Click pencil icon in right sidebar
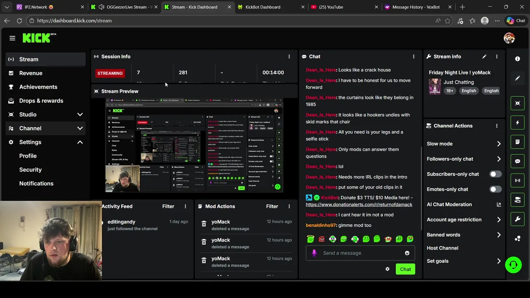Screen dimensions: 530x298 [x=517, y=78]
